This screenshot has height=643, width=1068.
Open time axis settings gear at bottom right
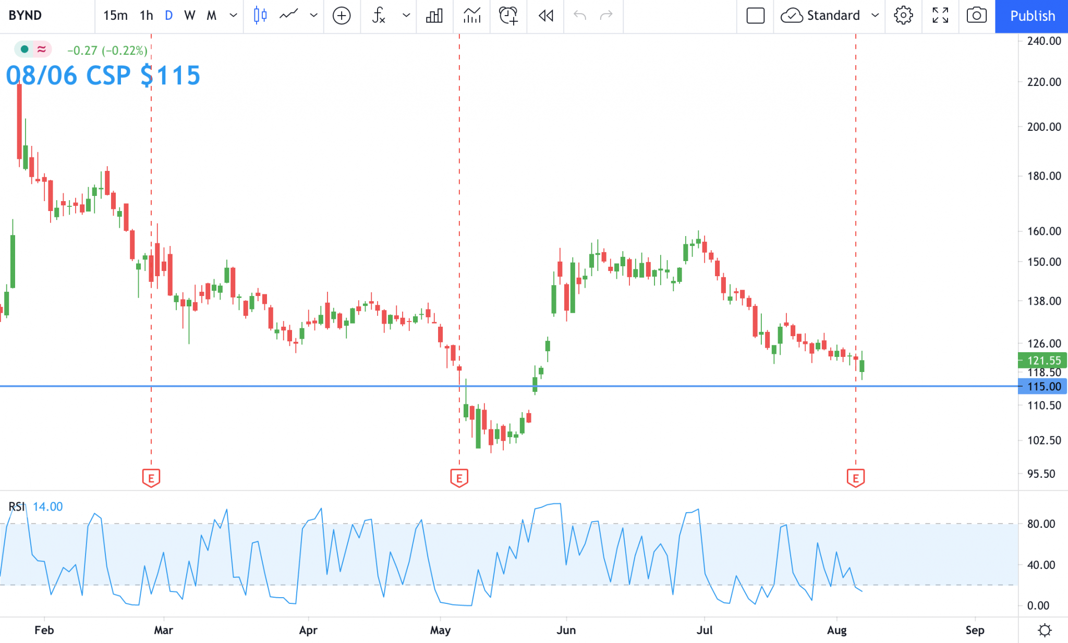point(1045,630)
